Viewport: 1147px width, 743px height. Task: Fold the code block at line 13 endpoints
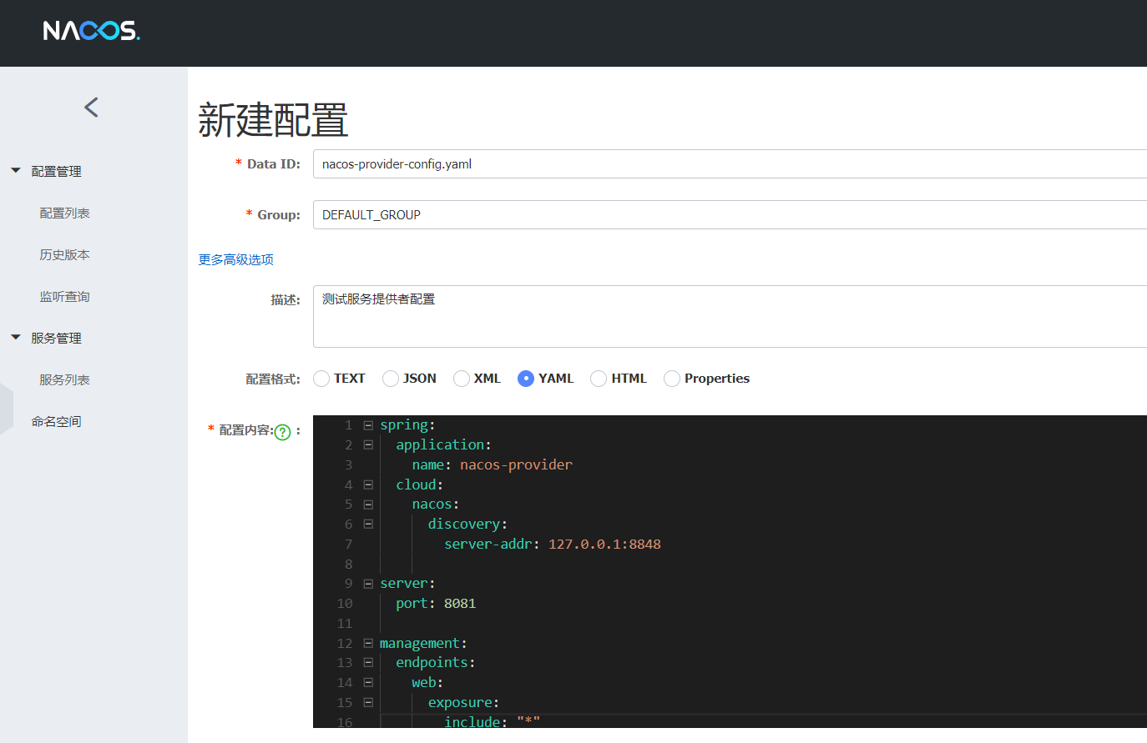tap(368, 662)
